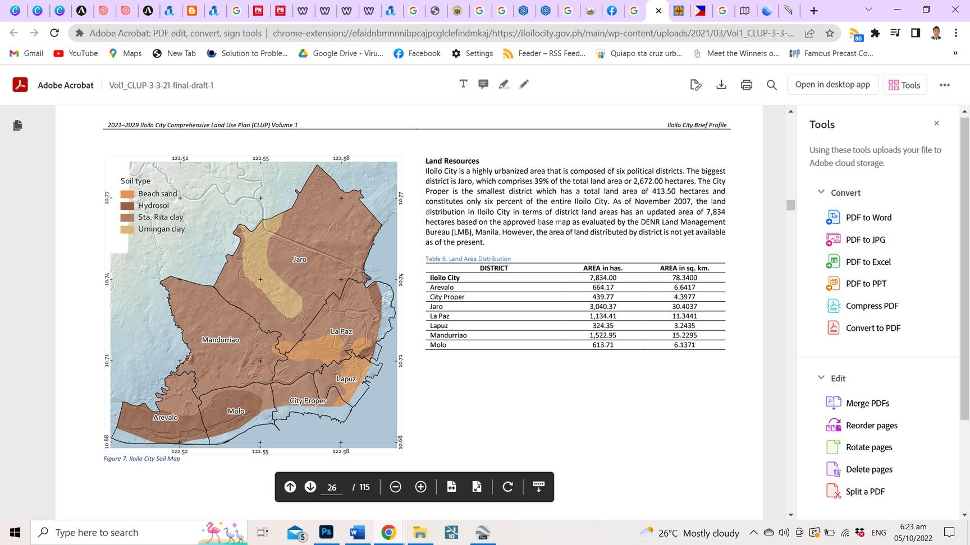Screen dimensions: 970x545
Task: Print the document
Action: pyautogui.click(x=747, y=85)
